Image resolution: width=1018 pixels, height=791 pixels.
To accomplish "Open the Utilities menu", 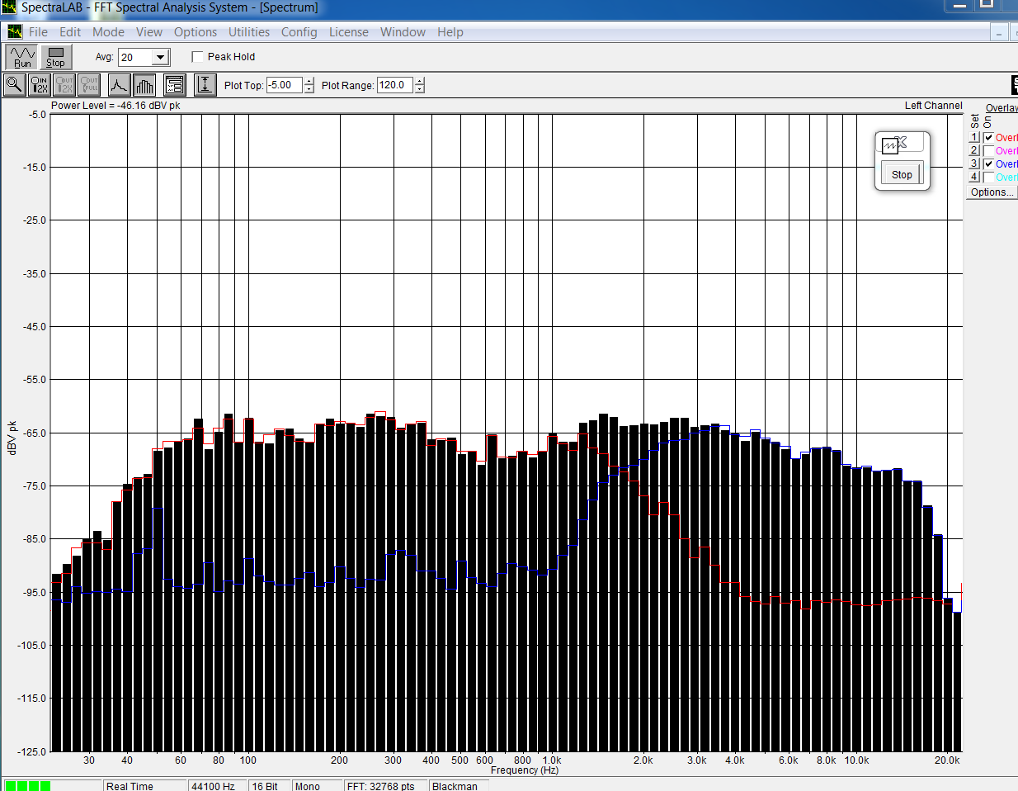I will pos(249,32).
